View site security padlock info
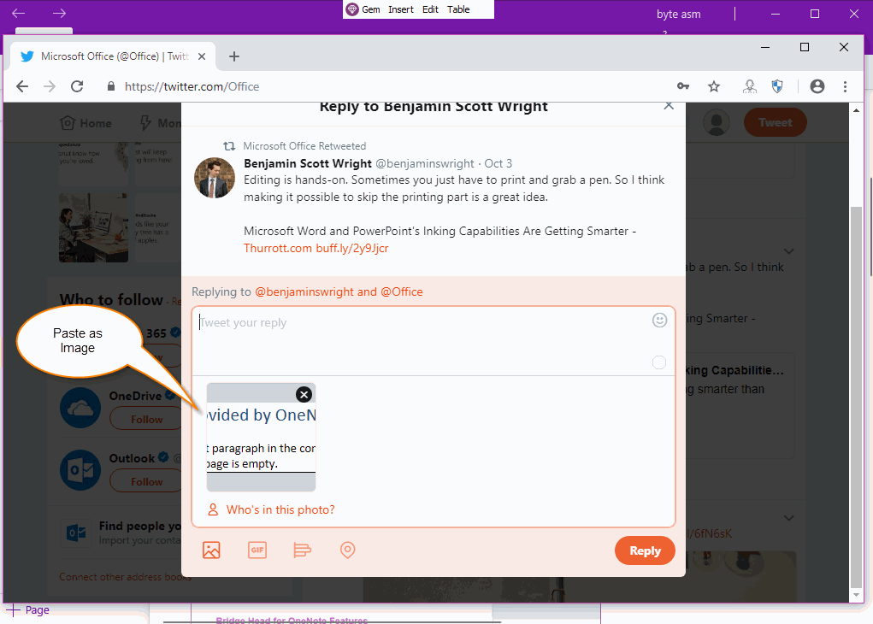This screenshot has width=873, height=624. 111,86
